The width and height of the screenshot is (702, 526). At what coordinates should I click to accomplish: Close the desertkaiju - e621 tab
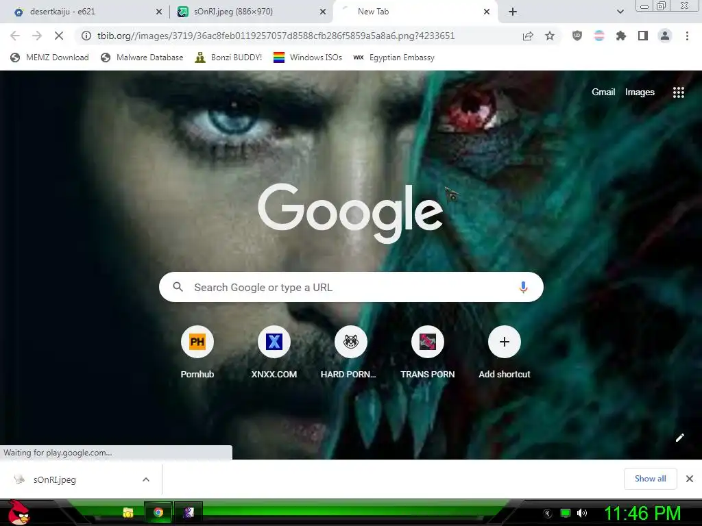[x=159, y=12]
